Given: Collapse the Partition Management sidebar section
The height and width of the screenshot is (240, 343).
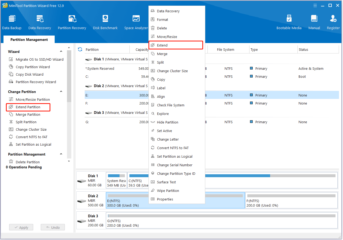Looking at the screenshot, I should tap(61, 154).
